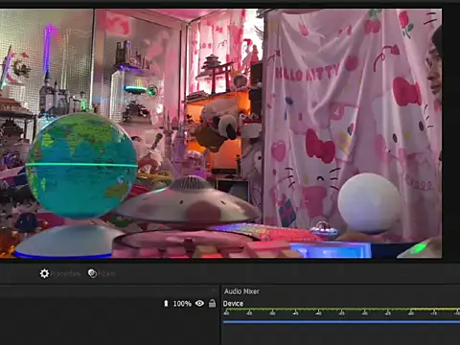Open the Filters icon for source

click(x=92, y=273)
